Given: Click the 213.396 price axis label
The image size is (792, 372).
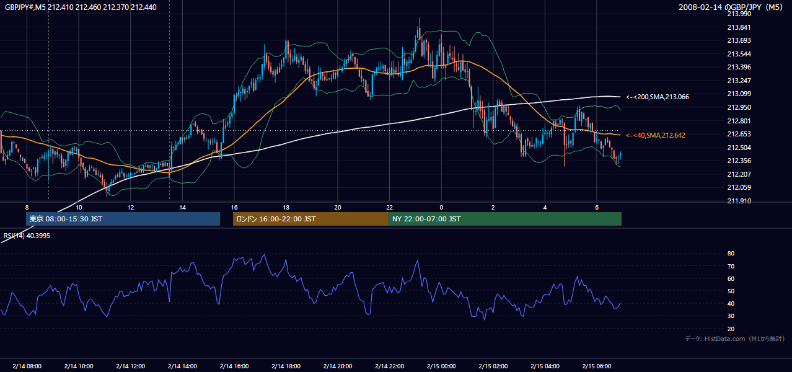Looking at the screenshot, I should click(739, 67).
